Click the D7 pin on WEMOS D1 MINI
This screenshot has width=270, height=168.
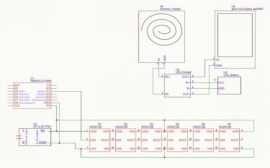point(16,100)
